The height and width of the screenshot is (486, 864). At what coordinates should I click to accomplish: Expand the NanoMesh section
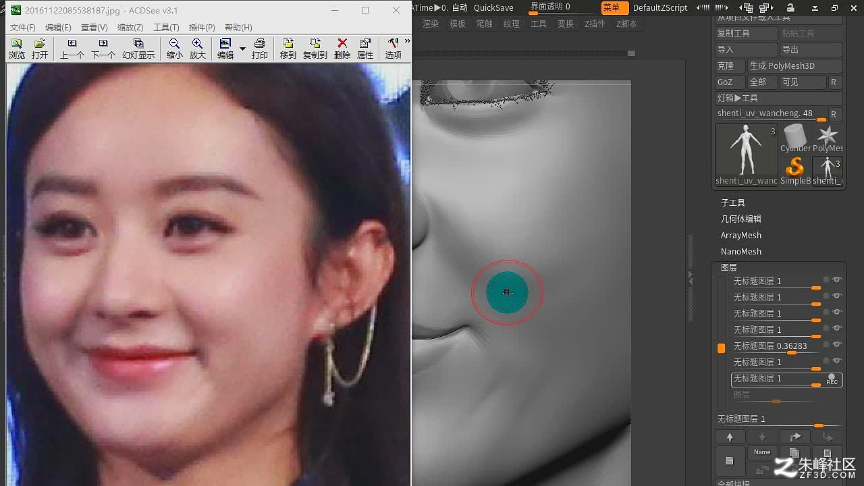740,251
